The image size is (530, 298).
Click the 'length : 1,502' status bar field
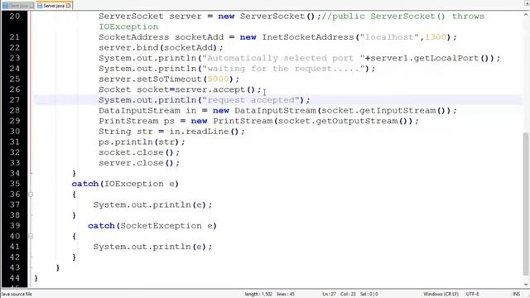pos(258,295)
